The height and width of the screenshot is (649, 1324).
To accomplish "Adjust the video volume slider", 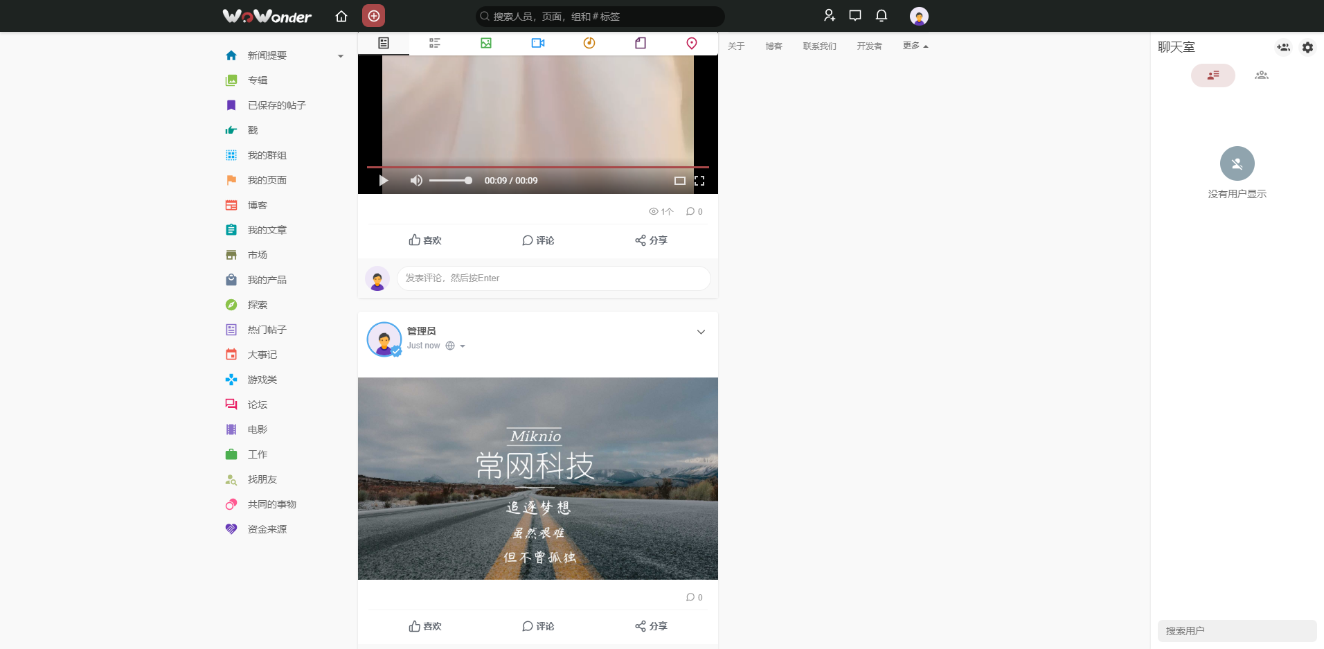I will click(450, 180).
